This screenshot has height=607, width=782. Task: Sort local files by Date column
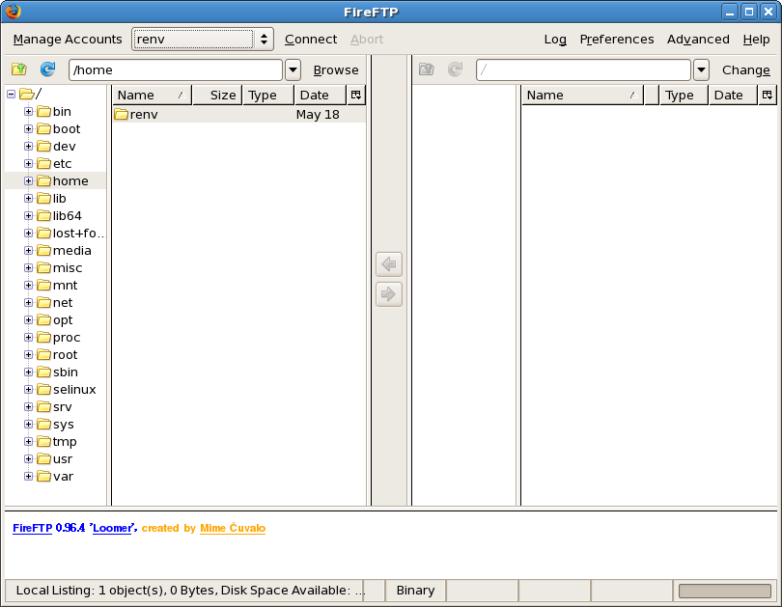321,95
